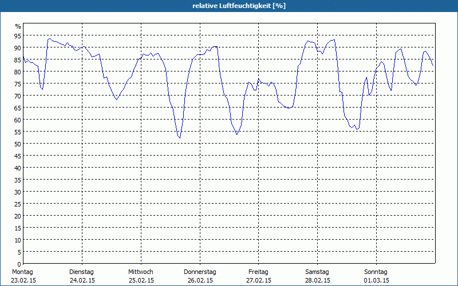Click the '%' unit label on y-axis

(x=18, y=26)
